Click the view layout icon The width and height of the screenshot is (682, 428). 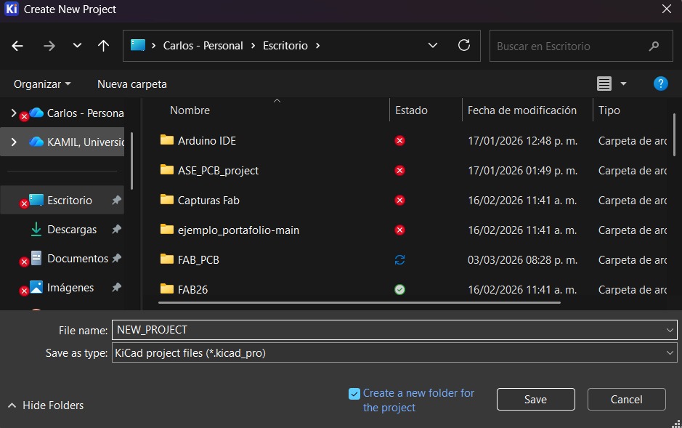coord(604,84)
